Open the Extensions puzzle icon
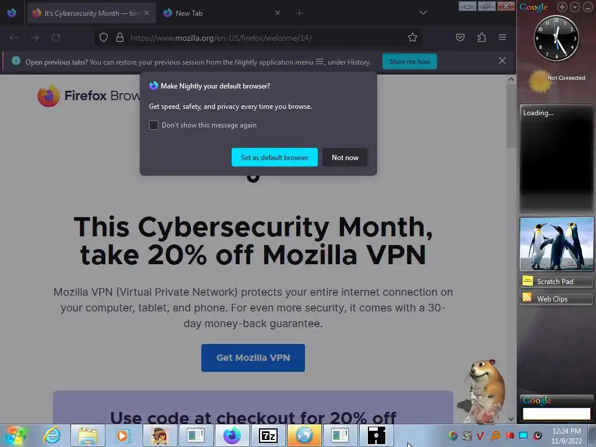This screenshot has width=596, height=447. [x=481, y=37]
